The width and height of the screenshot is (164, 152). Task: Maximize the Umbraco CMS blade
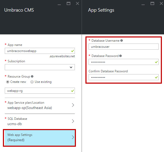click(69, 3)
